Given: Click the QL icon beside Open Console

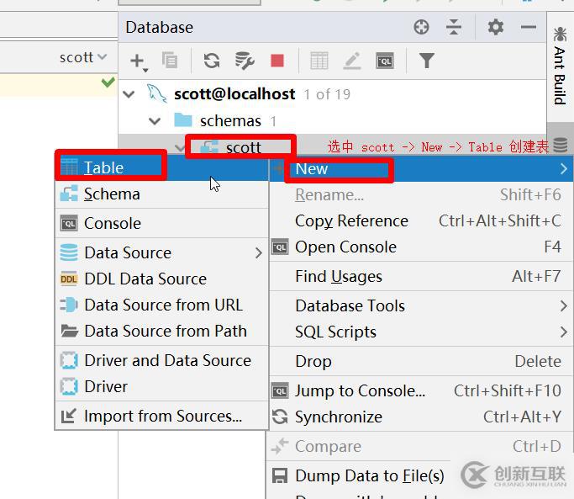Looking at the screenshot, I should (280, 247).
